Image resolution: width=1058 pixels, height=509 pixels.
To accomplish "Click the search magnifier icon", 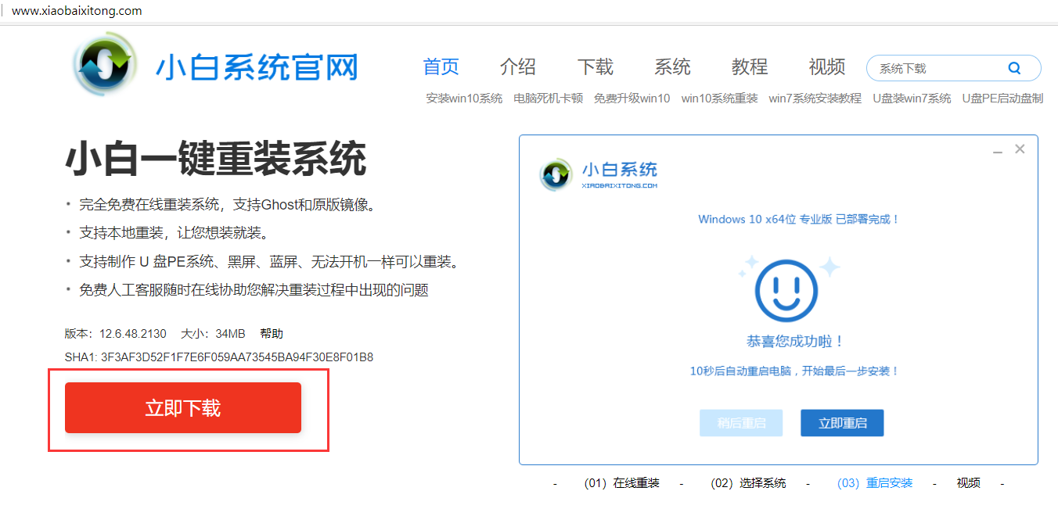I will [x=1014, y=68].
